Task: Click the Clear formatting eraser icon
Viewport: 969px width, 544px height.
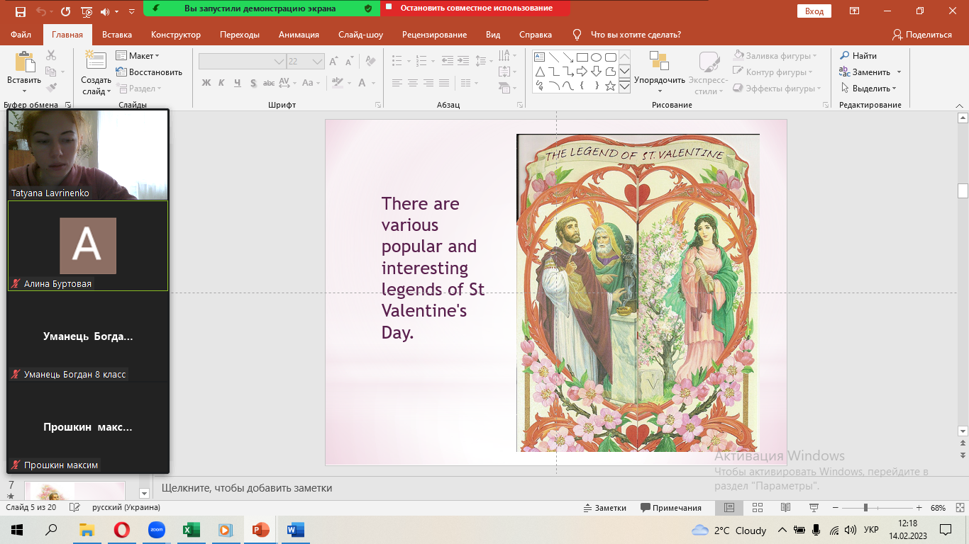Action: tap(371, 62)
